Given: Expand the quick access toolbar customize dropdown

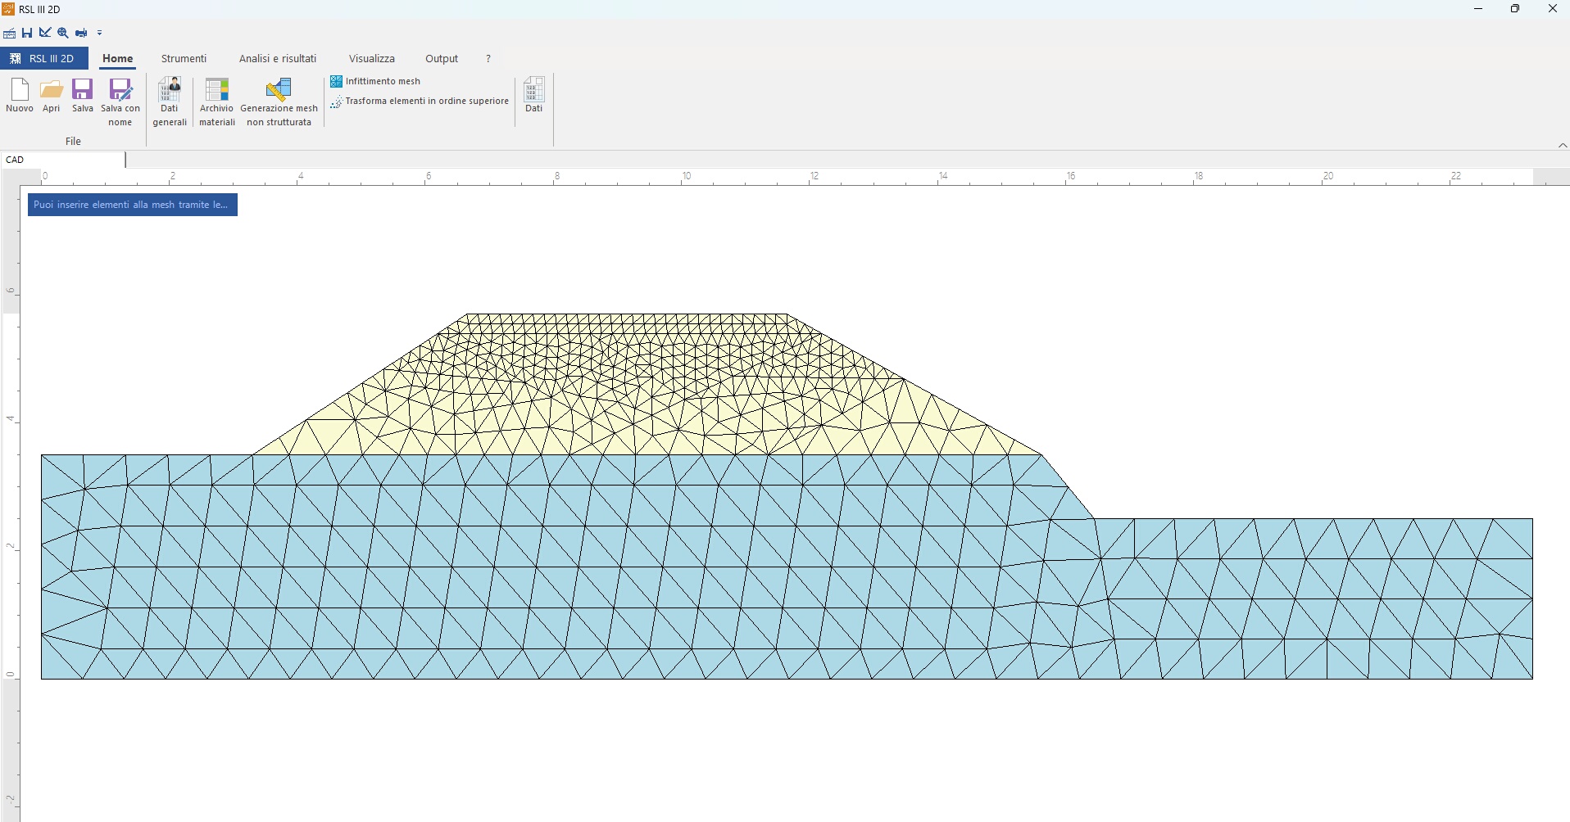Looking at the screenshot, I should click(x=100, y=34).
